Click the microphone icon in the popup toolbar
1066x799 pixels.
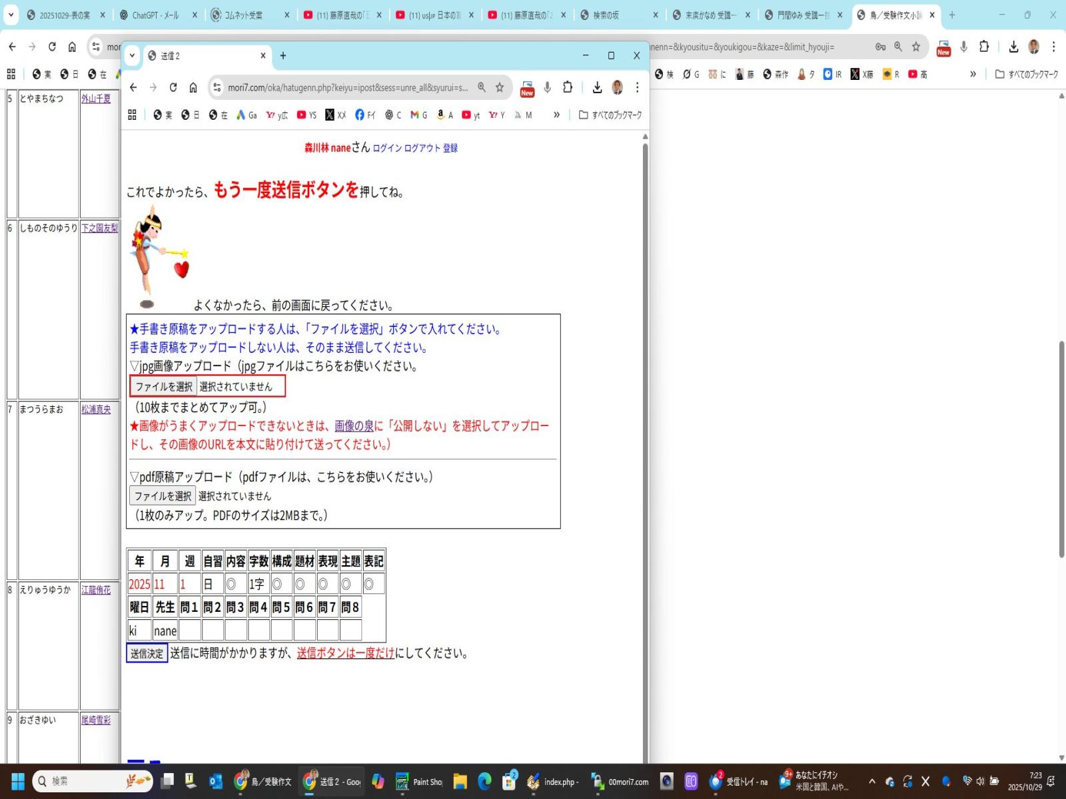tap(547, 87)
